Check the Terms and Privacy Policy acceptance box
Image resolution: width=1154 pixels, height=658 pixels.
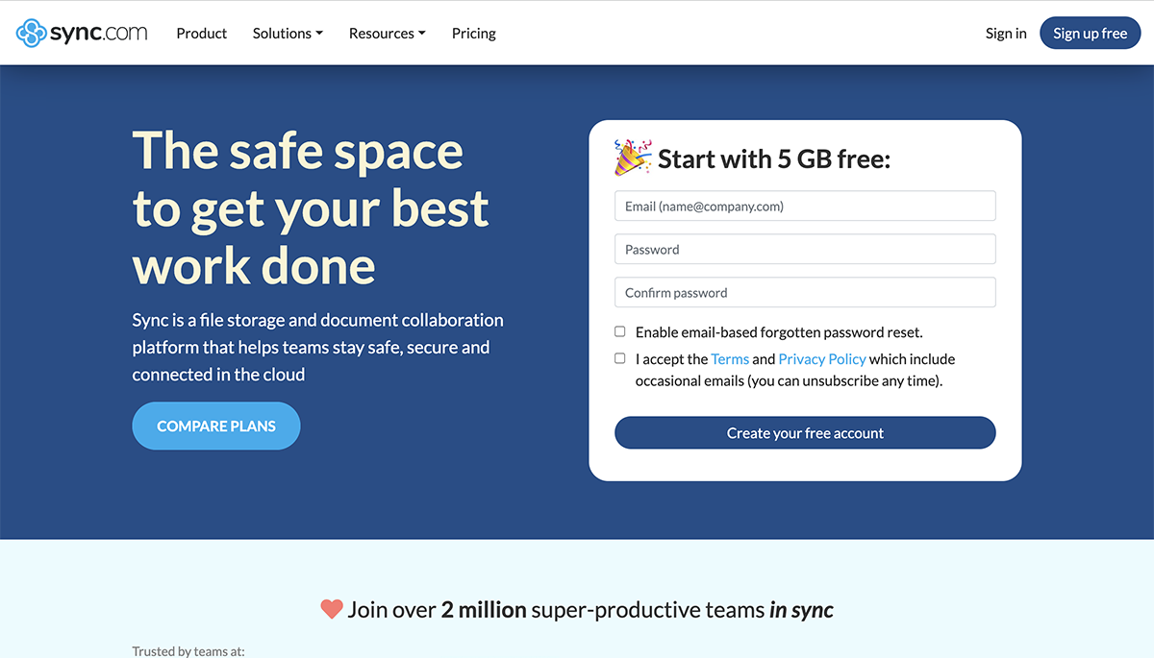[x=619, y=357]
